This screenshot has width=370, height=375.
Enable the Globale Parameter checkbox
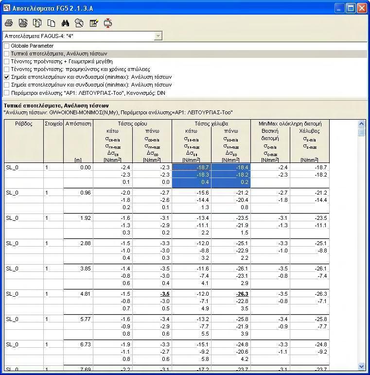pos(7,46)
